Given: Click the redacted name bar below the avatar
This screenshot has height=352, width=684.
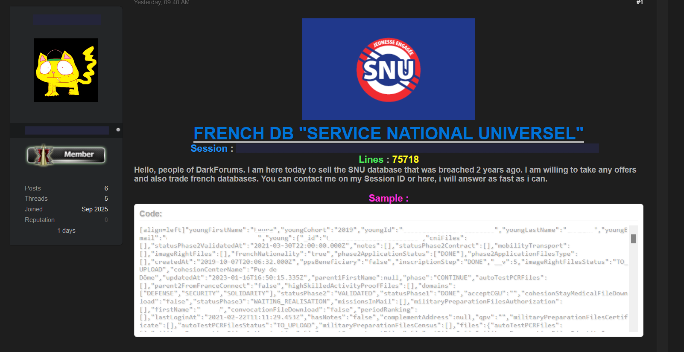Looking at the screenshot, I should point(67,130).
